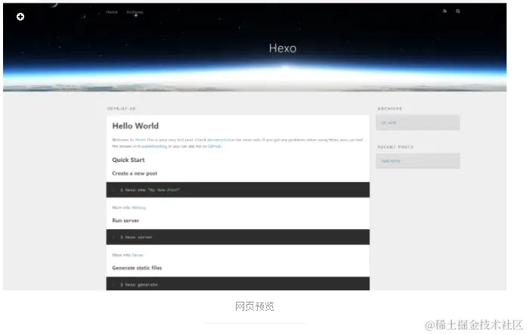Click the Quick Start heading
This screenshot has width=527, height=335.
pos(129,160)
